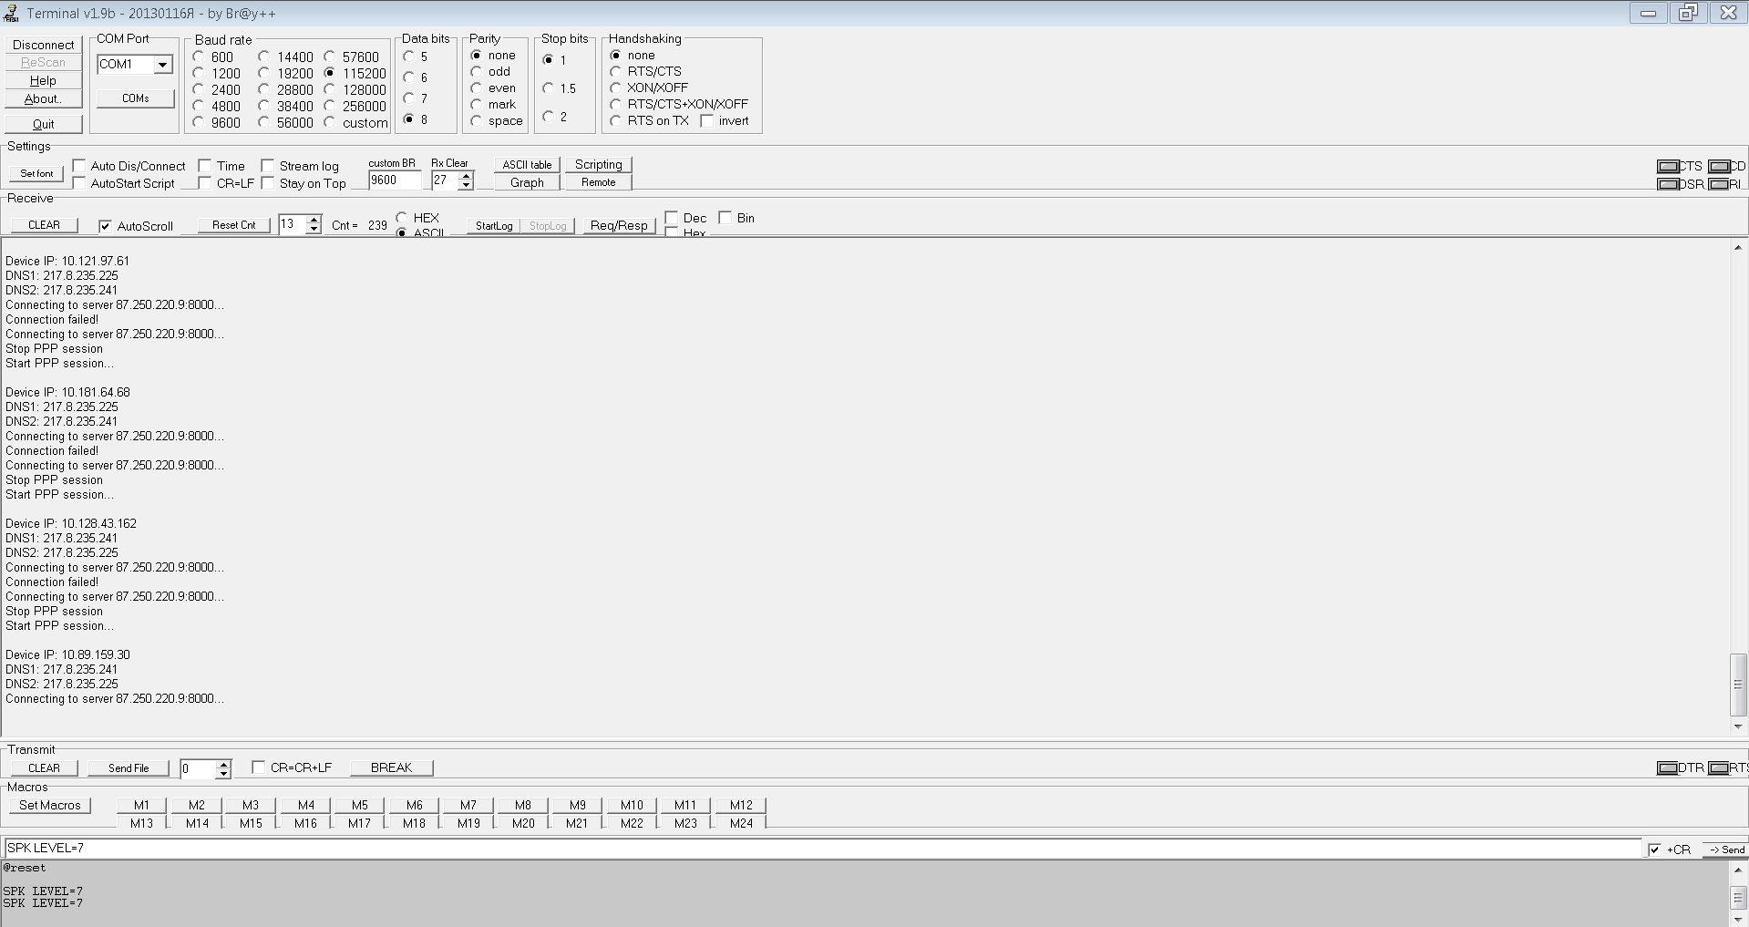This screenshot has height=927, width=1749.
Task: Toggle the RTS line indicator
Action: 1718,768
